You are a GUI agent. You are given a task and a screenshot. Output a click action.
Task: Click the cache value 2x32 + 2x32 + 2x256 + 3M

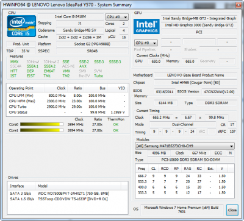(x=80, y=37)
